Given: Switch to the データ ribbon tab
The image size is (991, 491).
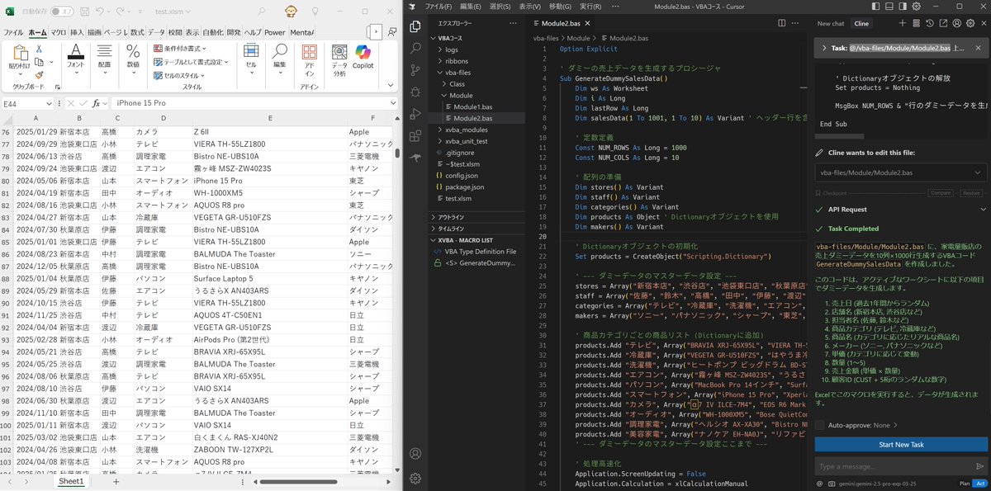Looking at the screenshot, I should 156,32.
